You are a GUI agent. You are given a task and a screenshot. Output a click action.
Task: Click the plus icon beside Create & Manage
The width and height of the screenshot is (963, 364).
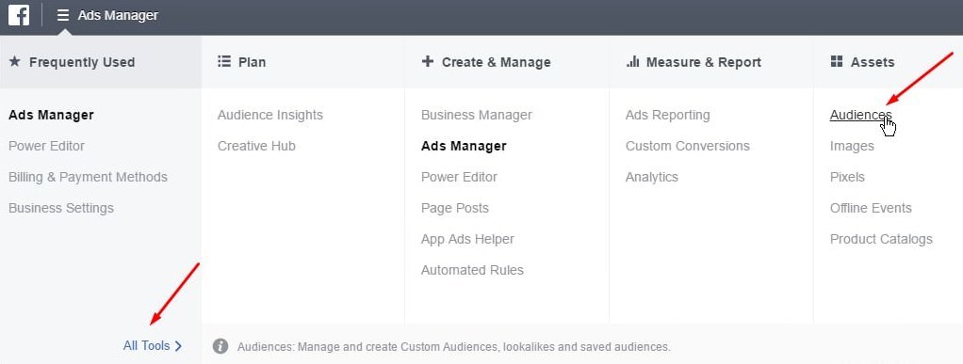tap(428, 62)
